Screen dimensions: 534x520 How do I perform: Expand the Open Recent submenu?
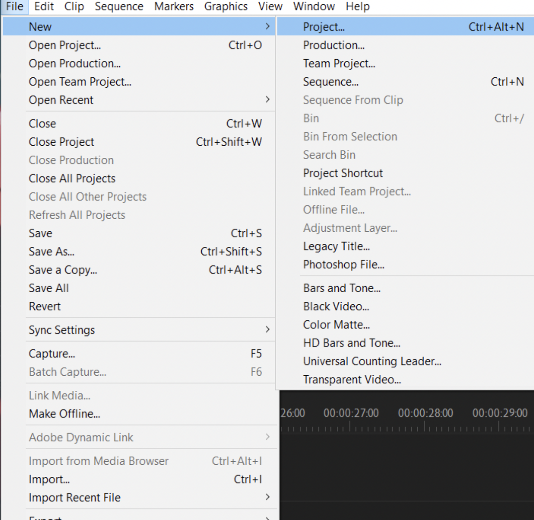(x=139, y=100)
